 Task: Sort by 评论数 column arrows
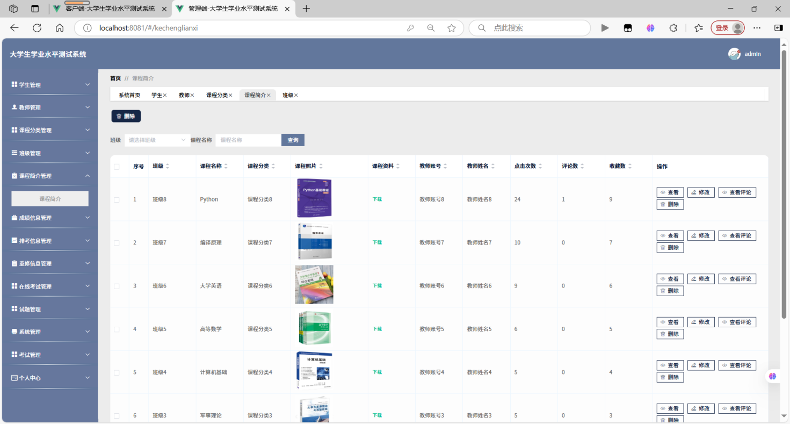pyautogui.click(x=582, y=167)
